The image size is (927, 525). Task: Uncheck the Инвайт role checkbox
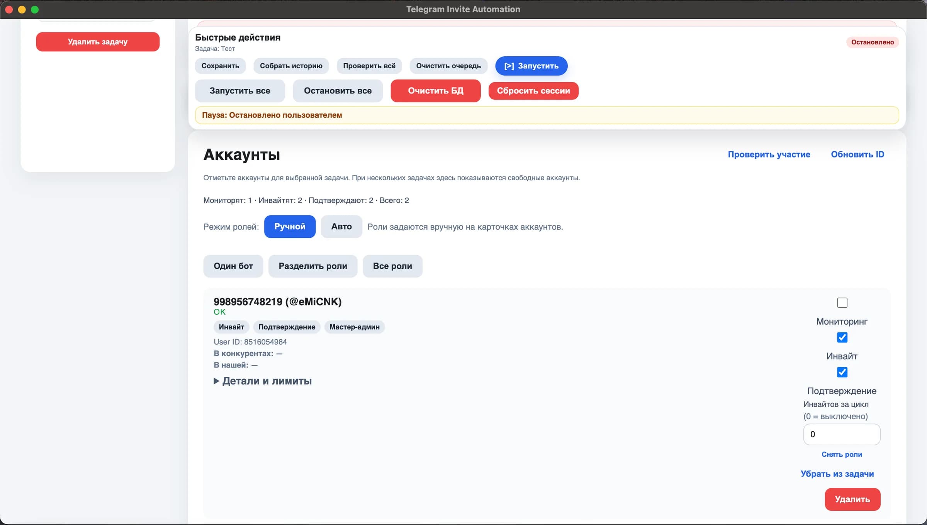(x=842, y=337)
